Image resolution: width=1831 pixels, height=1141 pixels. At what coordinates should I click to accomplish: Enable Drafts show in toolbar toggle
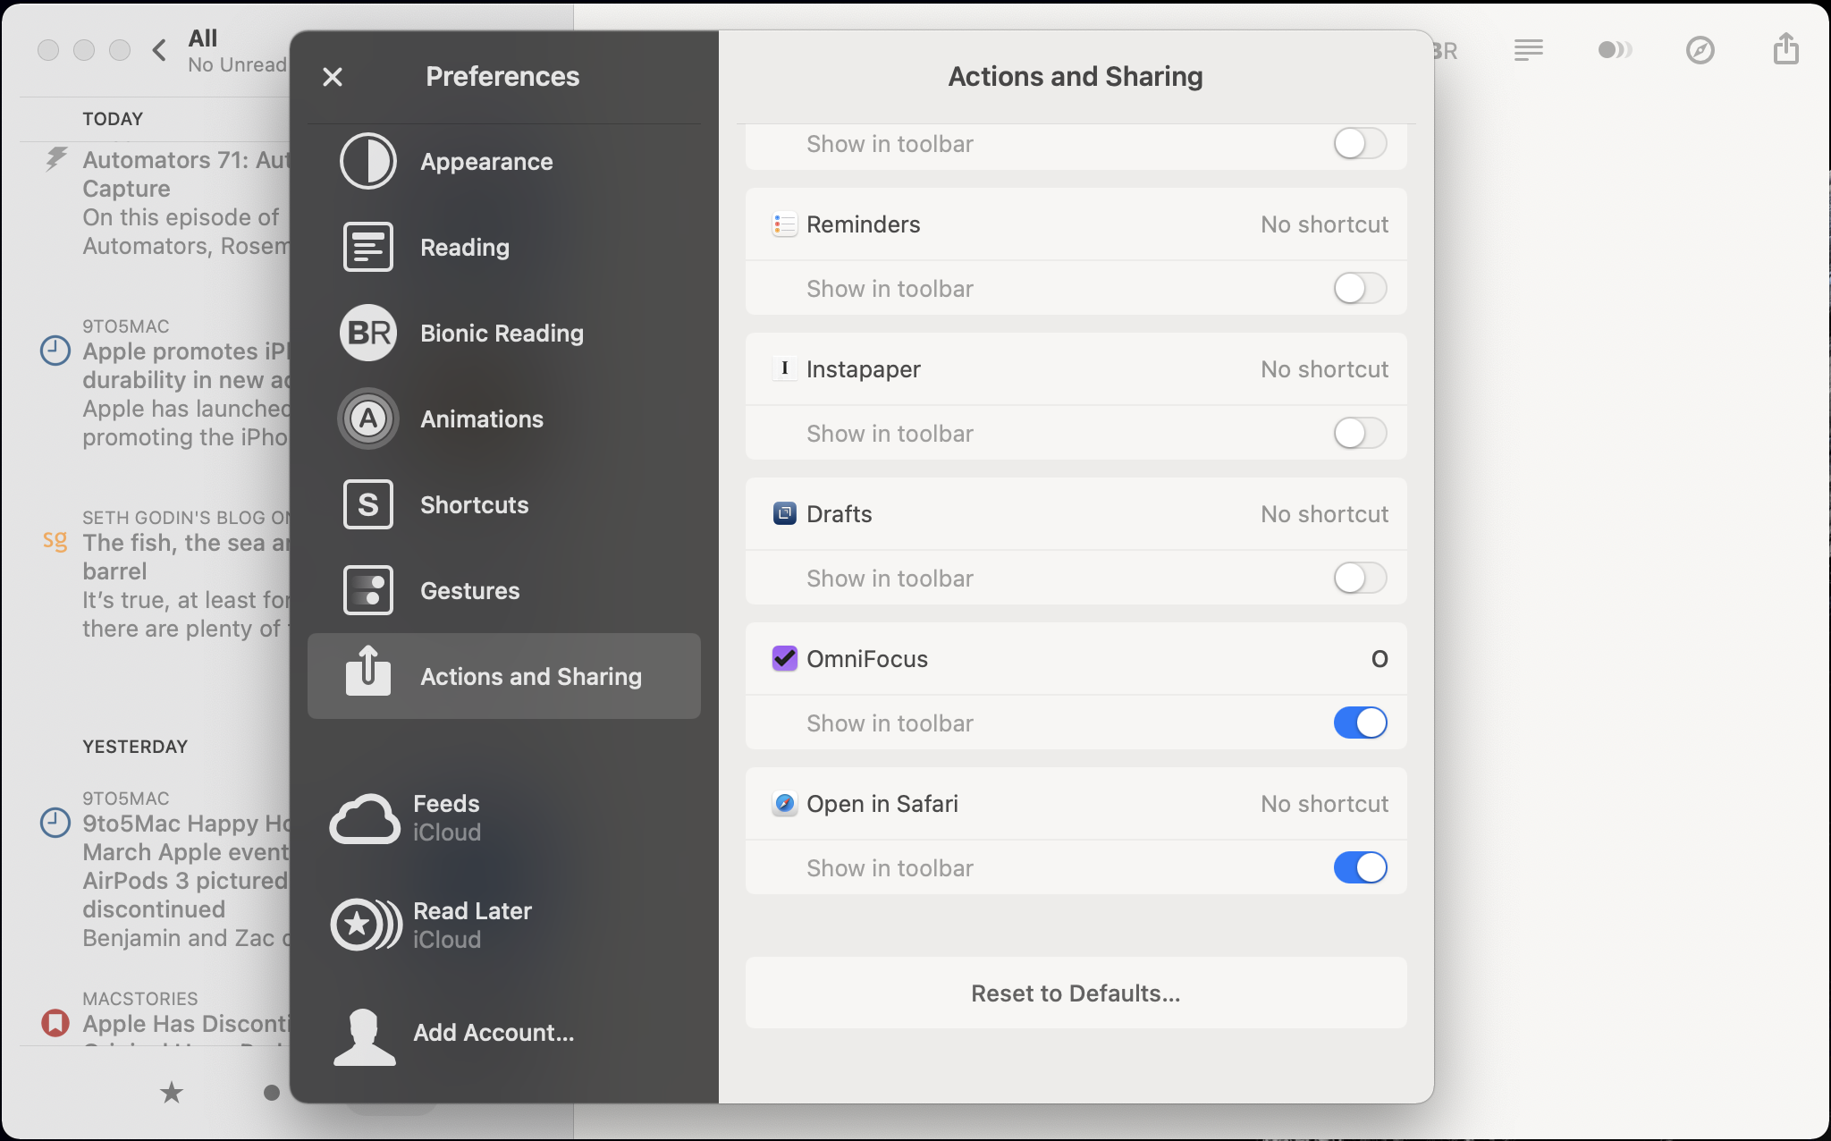(1360, 579)
